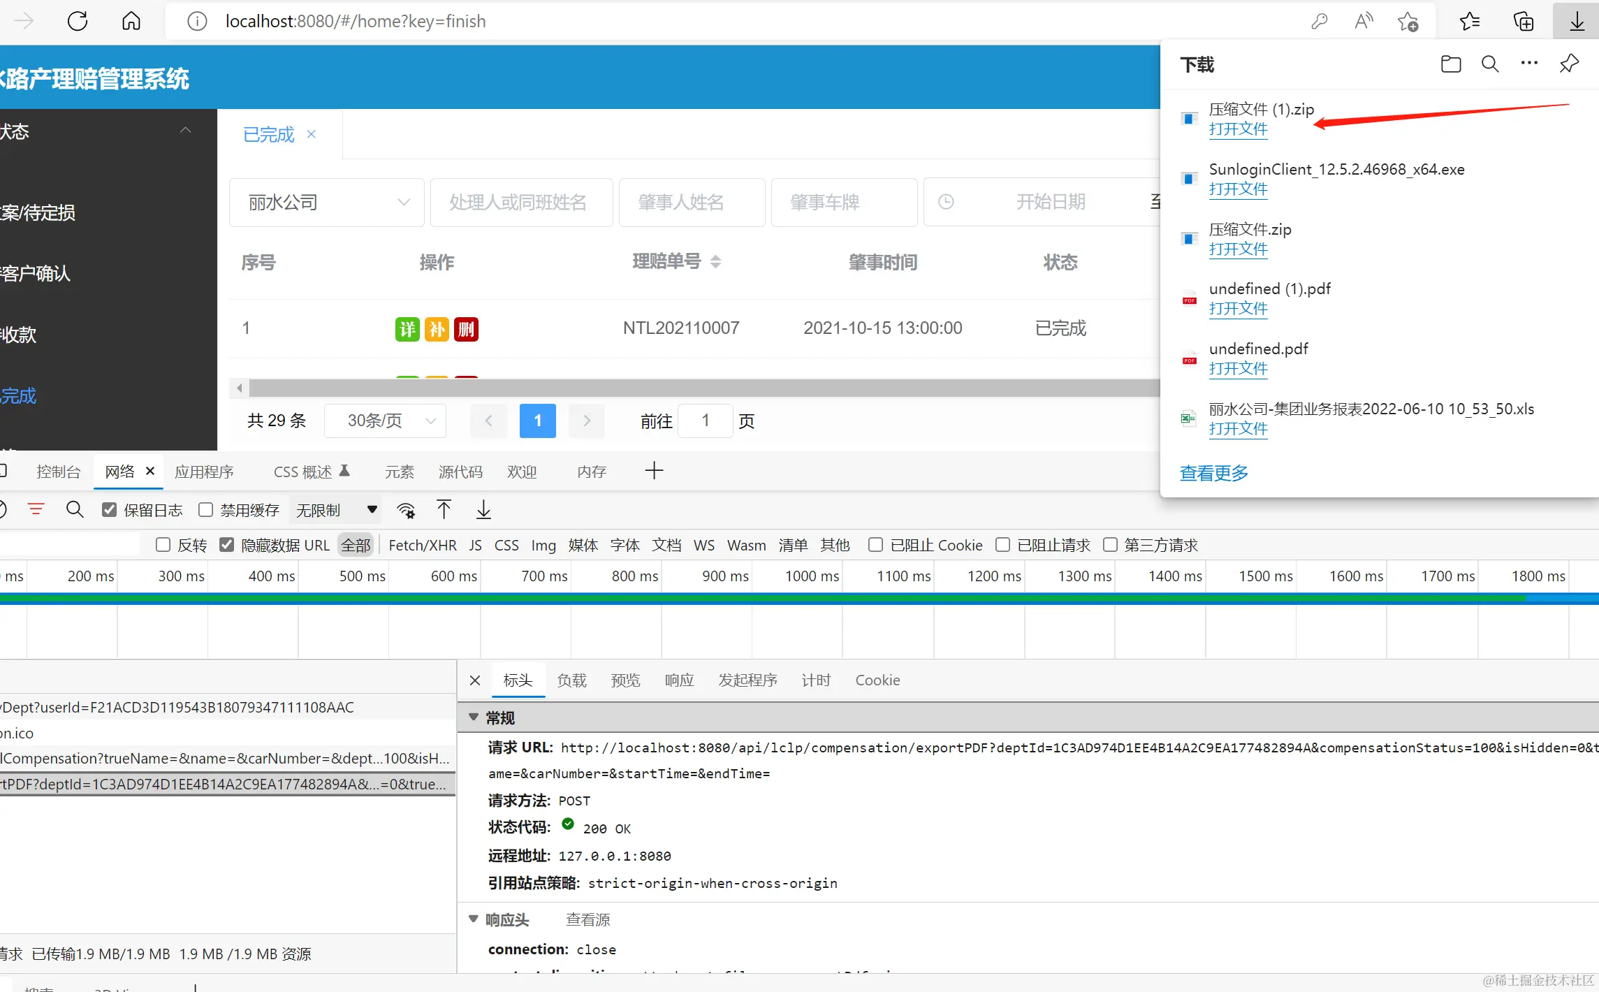The height and width of the screenshot is (992, 1599).
Task: Open file link under 压缩文件 (1).zip
Action: (x=1238, y=129)
